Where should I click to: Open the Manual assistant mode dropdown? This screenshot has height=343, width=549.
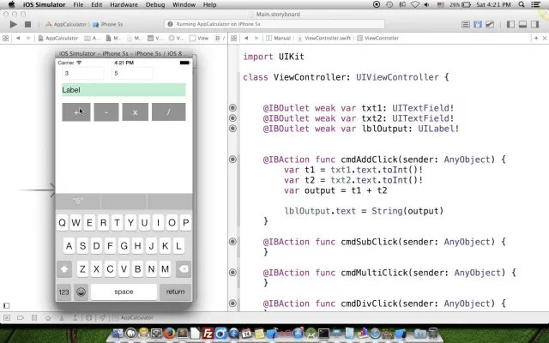click(279, 38)
